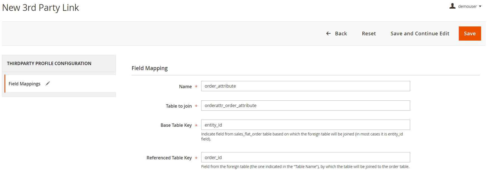
Task: Click the pencil edit icon beside Field Mappings
Action: coord(48,83)
